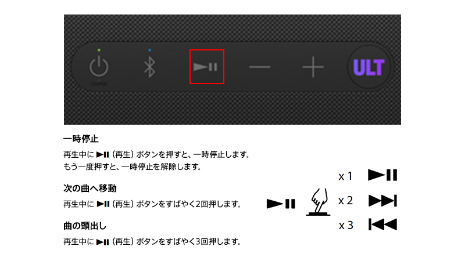Click the play/pause icon beside the x 1 label
The height and width of the screenshot is (261, 465).
382,175
